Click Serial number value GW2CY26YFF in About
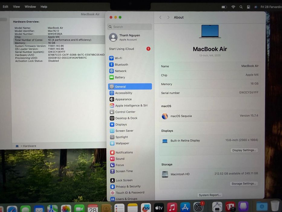 pyautogui.click(x=248, y=92)
